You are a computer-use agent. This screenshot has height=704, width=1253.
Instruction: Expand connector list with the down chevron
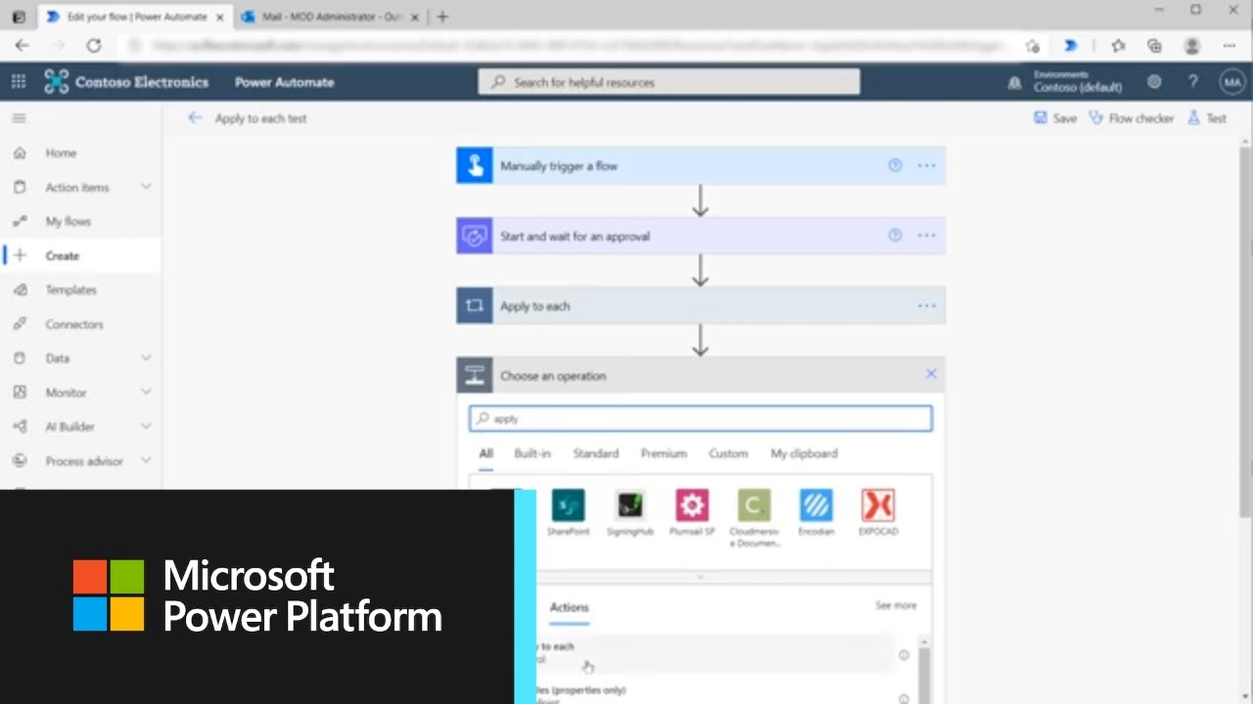pyautogui.click(x=700, y=577)
